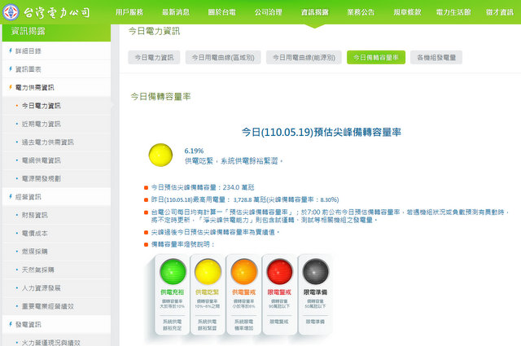Viewport: 521px width, 346px height.
Task: Switch to the 今日電力資訊 tab
Action: [x=154, y=58]
